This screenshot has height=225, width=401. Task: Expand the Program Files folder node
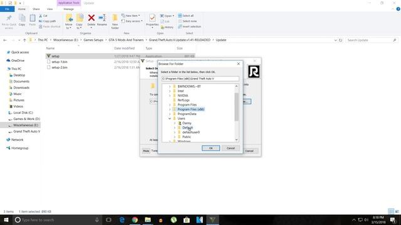[170, 105]
